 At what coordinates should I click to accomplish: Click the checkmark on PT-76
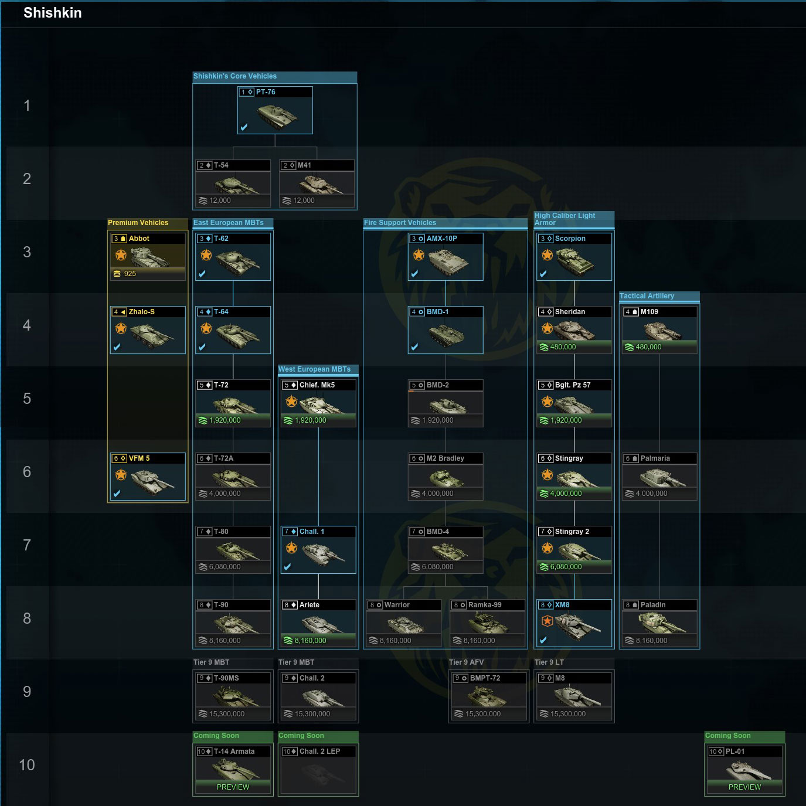point(244,127)
